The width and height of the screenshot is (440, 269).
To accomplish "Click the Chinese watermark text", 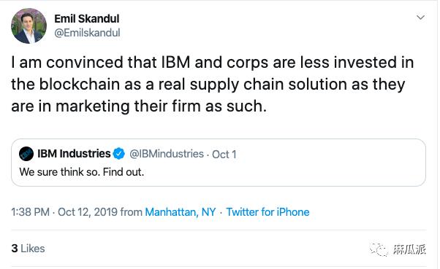I will click(409, 249).
